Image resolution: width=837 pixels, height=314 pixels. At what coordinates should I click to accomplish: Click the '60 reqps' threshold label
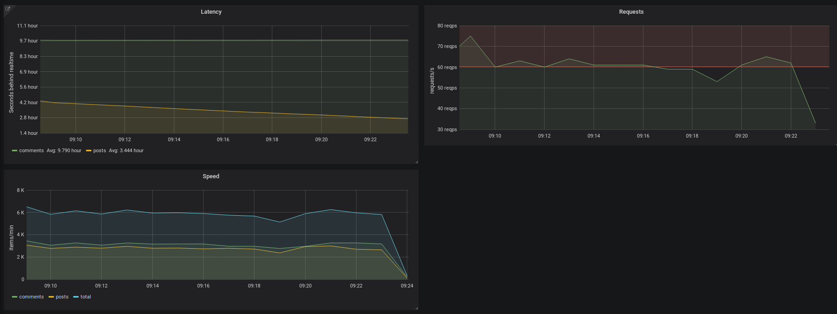click(x=447, y=67)
